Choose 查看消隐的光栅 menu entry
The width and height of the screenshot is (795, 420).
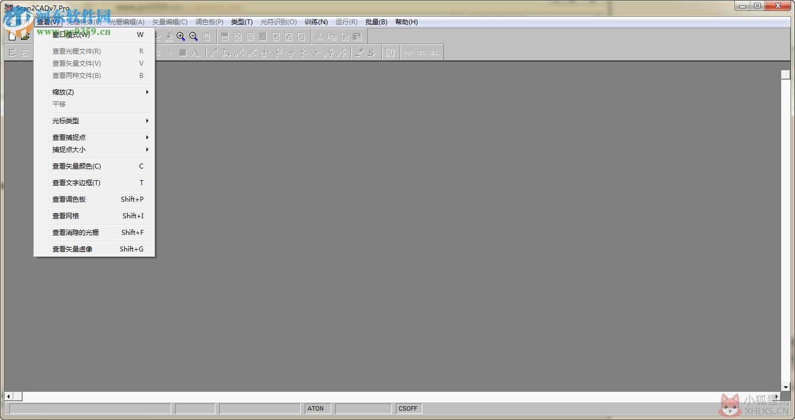[x=94, y=233]
